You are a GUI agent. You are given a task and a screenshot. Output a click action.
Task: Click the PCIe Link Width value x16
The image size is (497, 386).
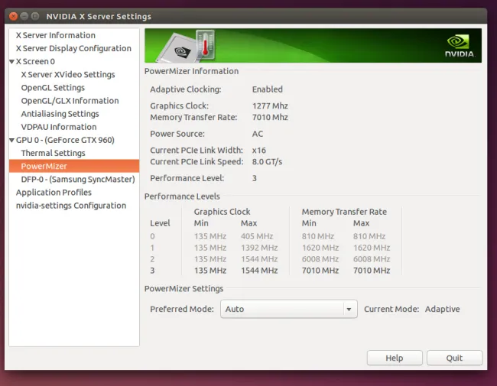pos(259,151)
